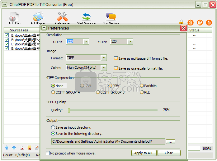The height and width of the screenshot is (161, 217).
Task: Open the main window system menu icon
Action: tap(5, 5)
